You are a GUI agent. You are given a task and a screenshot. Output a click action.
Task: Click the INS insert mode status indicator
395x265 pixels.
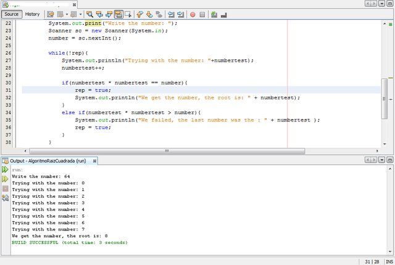click(389, 262)
